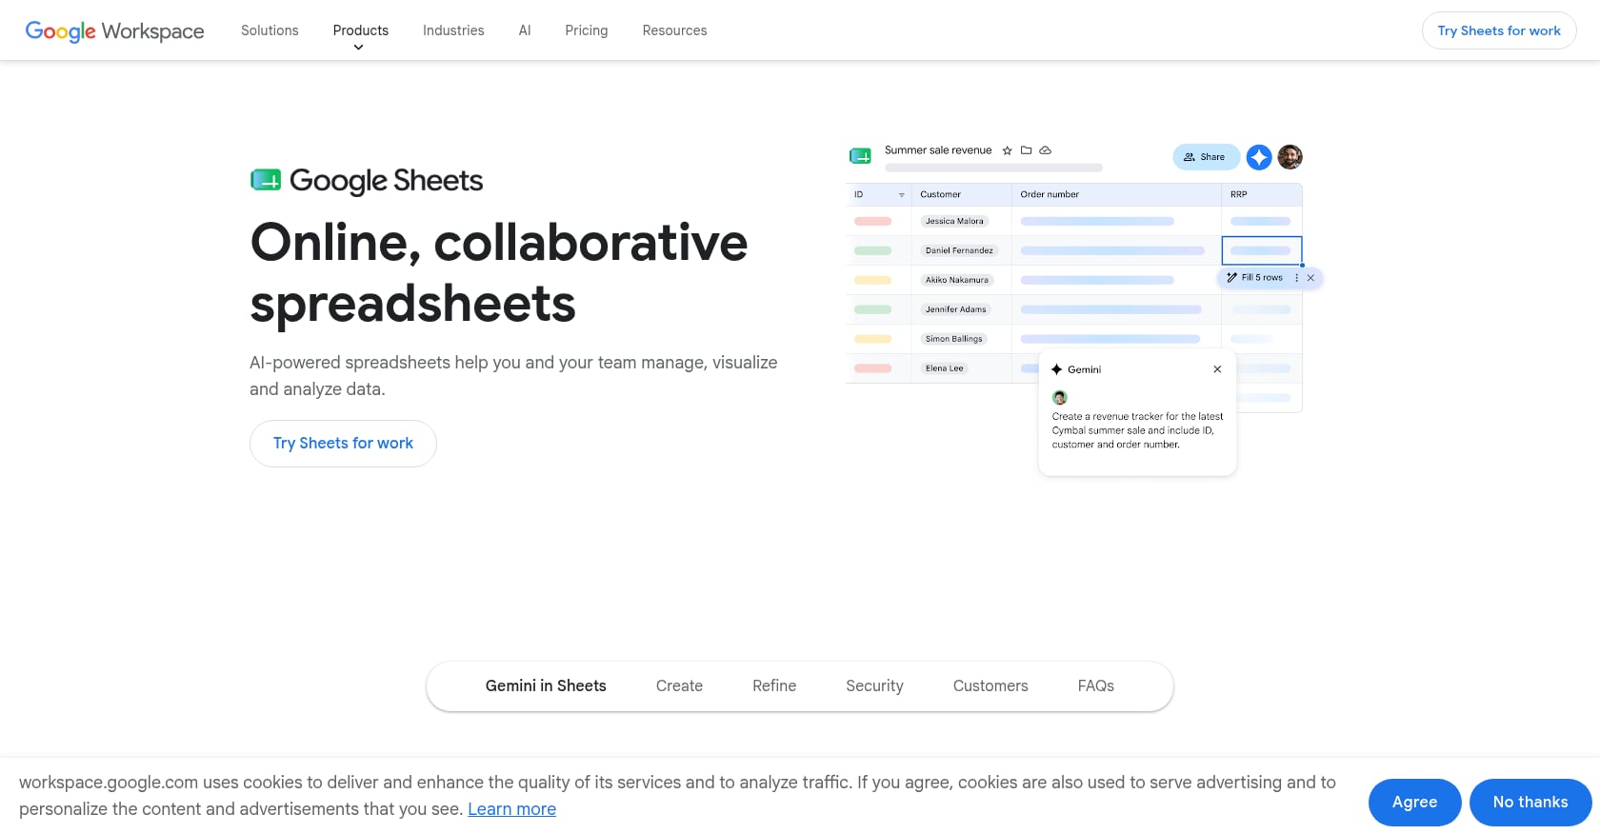Close the Gemini panel

coord(1217,369)
